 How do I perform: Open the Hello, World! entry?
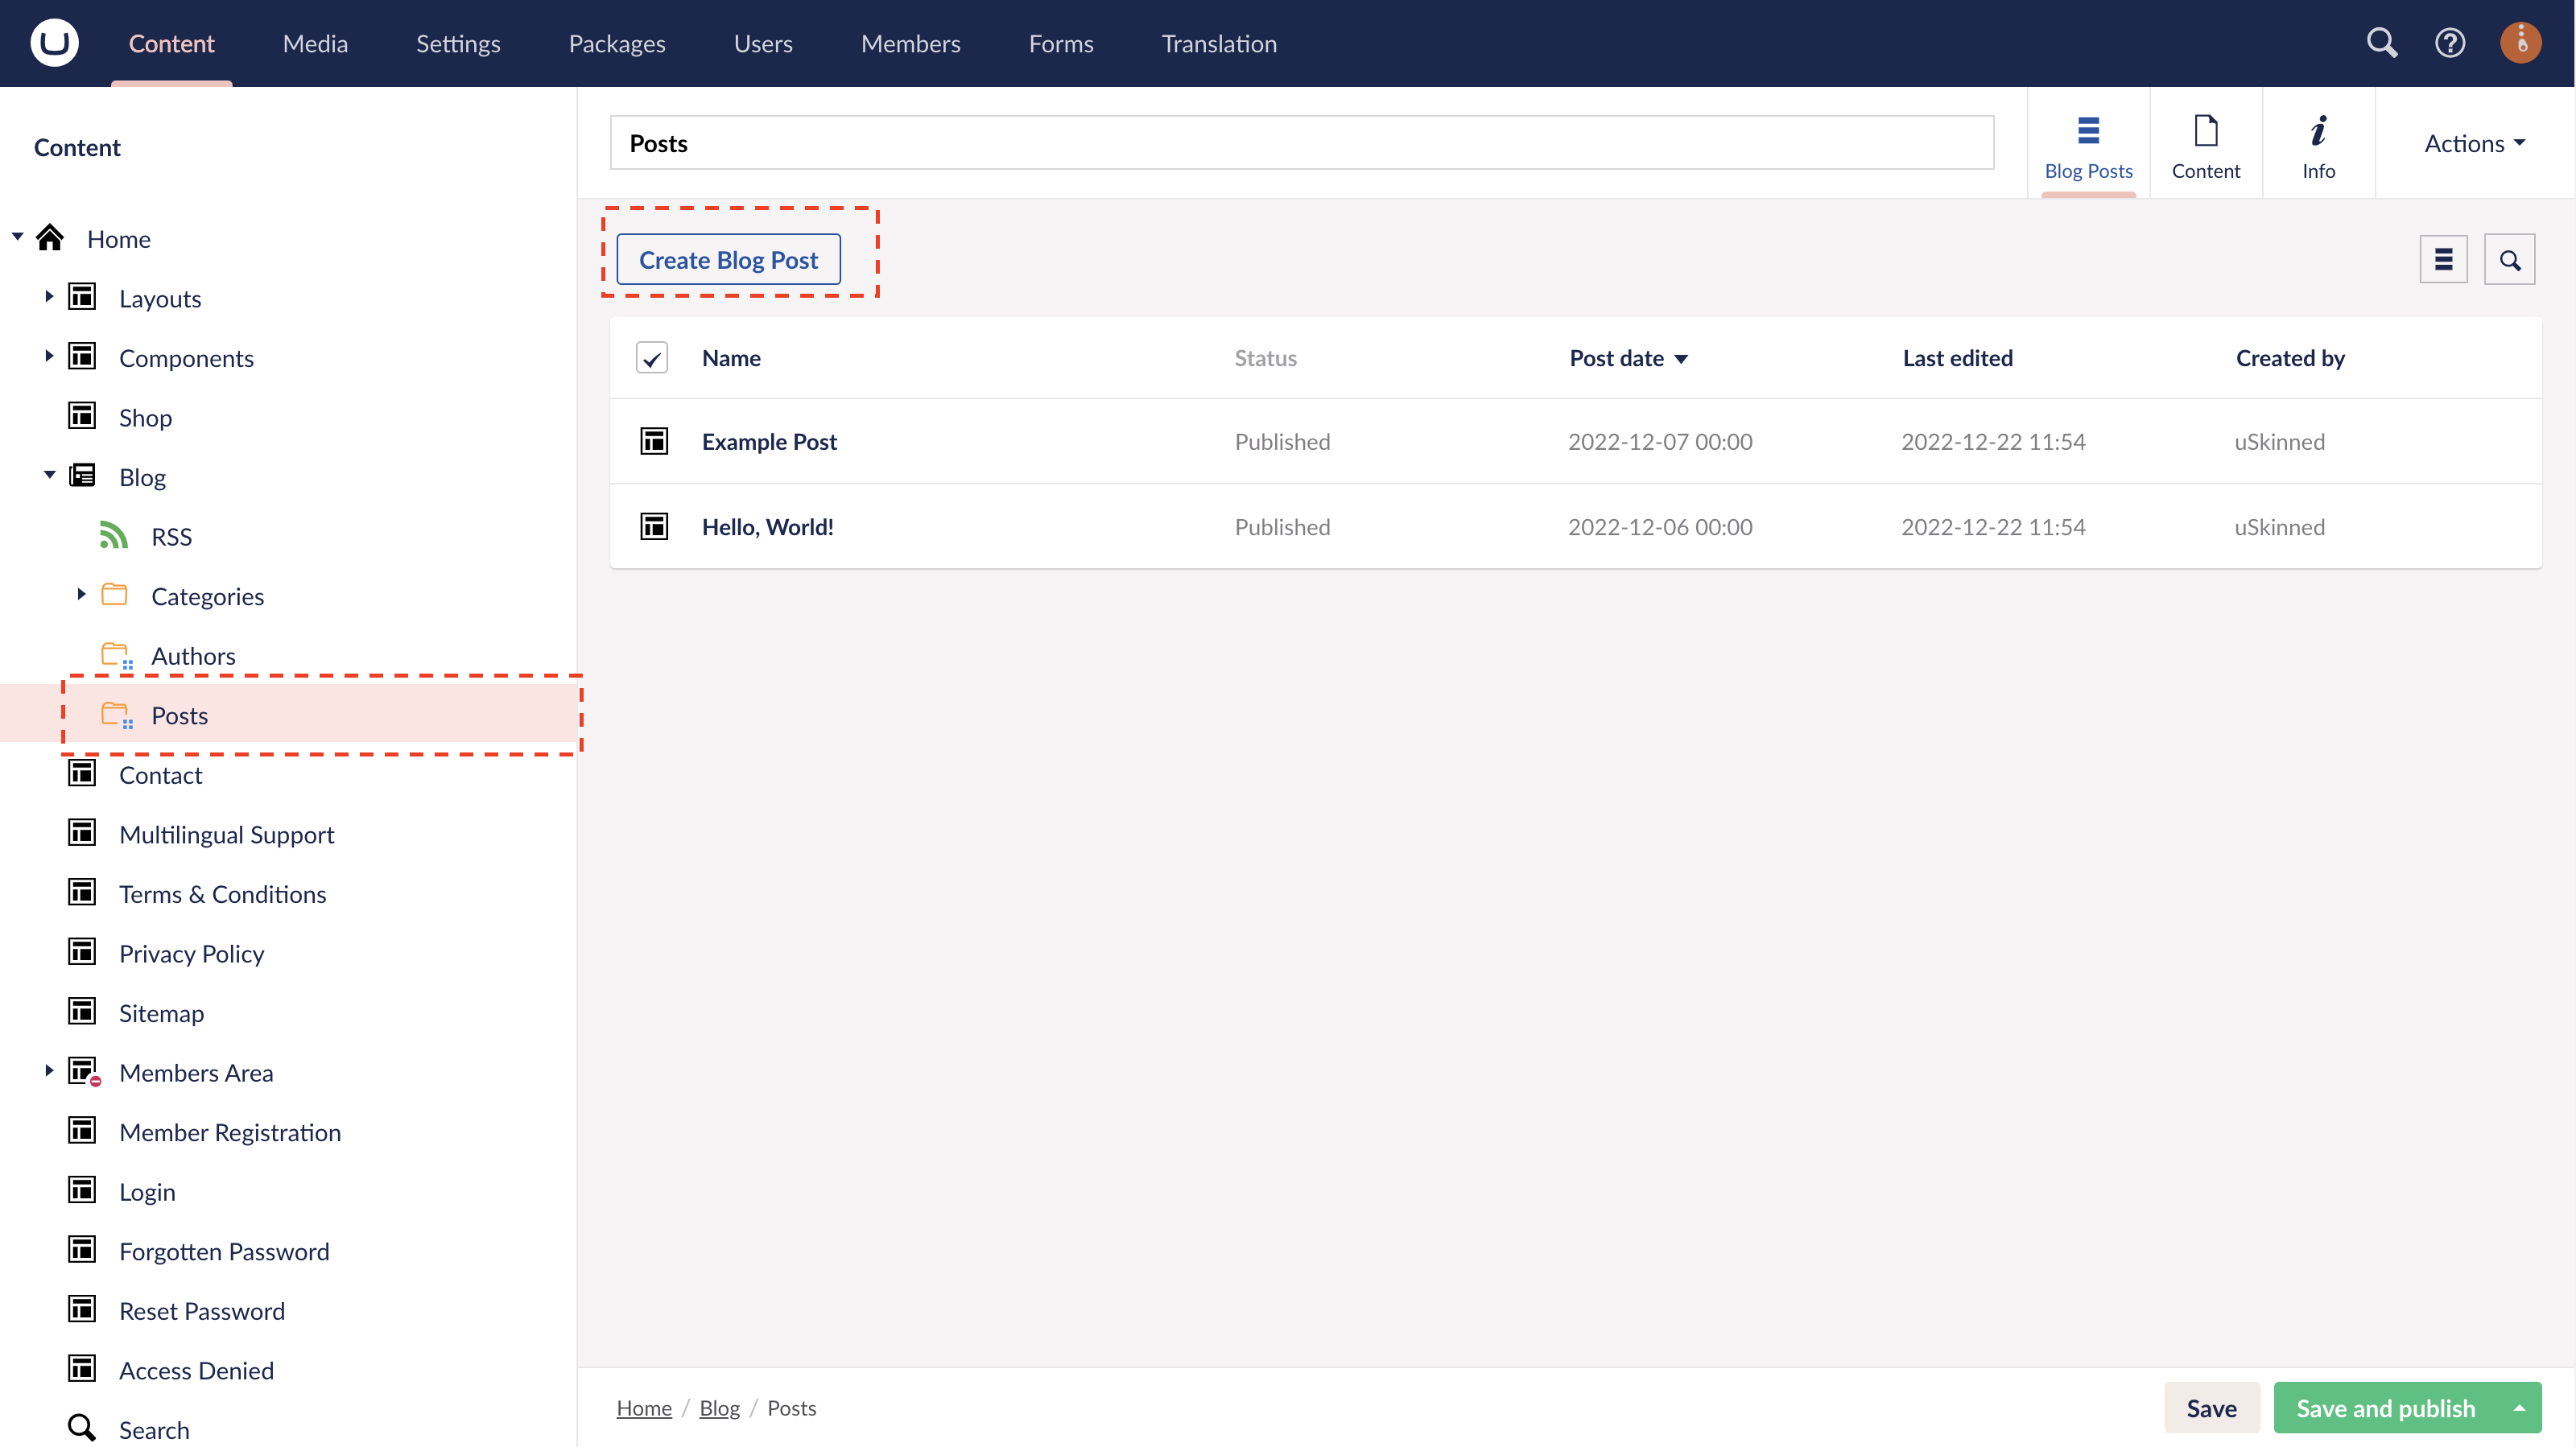point(767,526)
